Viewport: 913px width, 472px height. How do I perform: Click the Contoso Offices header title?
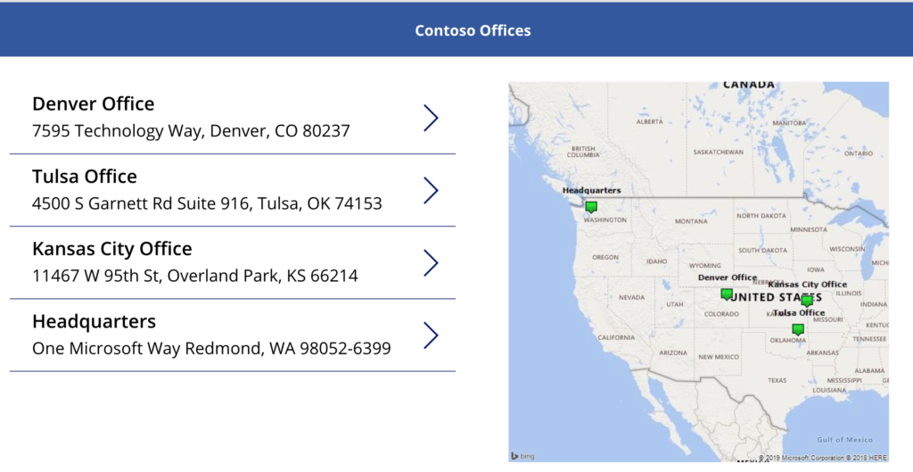point(473,30)
